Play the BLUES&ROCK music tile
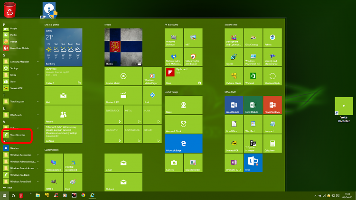This screenshot has width=356, height=200. [114, 115]
